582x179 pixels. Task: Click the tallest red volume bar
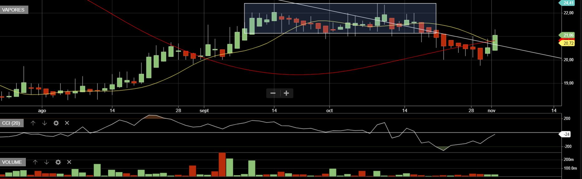[222, 164]
